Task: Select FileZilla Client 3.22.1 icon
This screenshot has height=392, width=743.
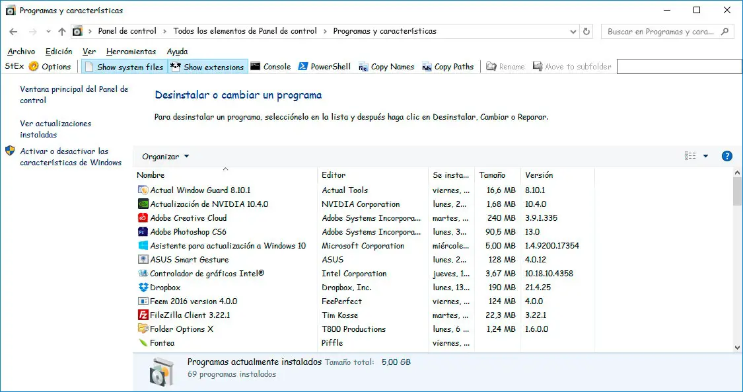Action: pyautogui.click(x=143, y=315)
